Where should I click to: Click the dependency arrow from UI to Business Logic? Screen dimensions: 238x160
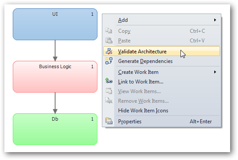55,50
